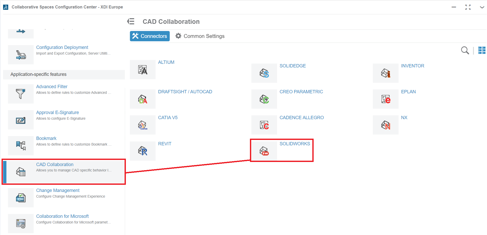Click the search magnifier icon
The width and height of the screenshot is (487, 235).
click(x=465, y=50)
